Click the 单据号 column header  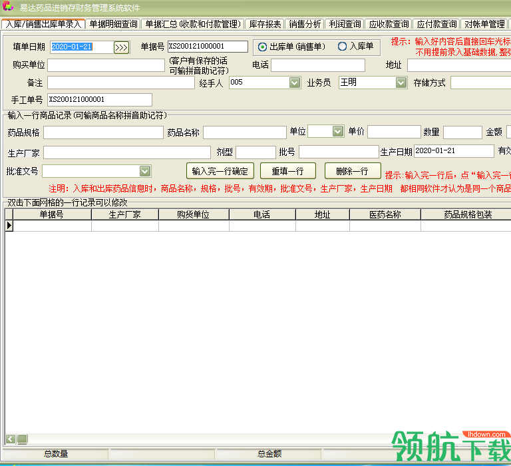click(52, 214)
